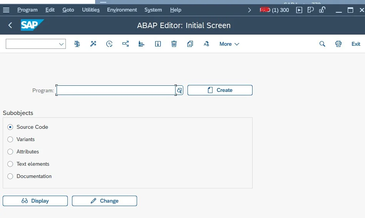The image size is (365, 218).
Task: Select the Attributes radio button
Action: pos(10,151)
